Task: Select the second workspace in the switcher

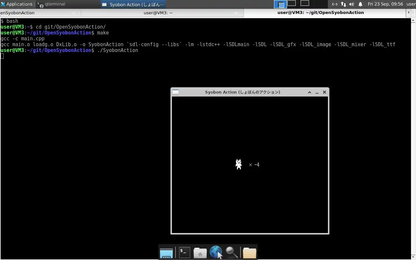Action: click(292, 3)
